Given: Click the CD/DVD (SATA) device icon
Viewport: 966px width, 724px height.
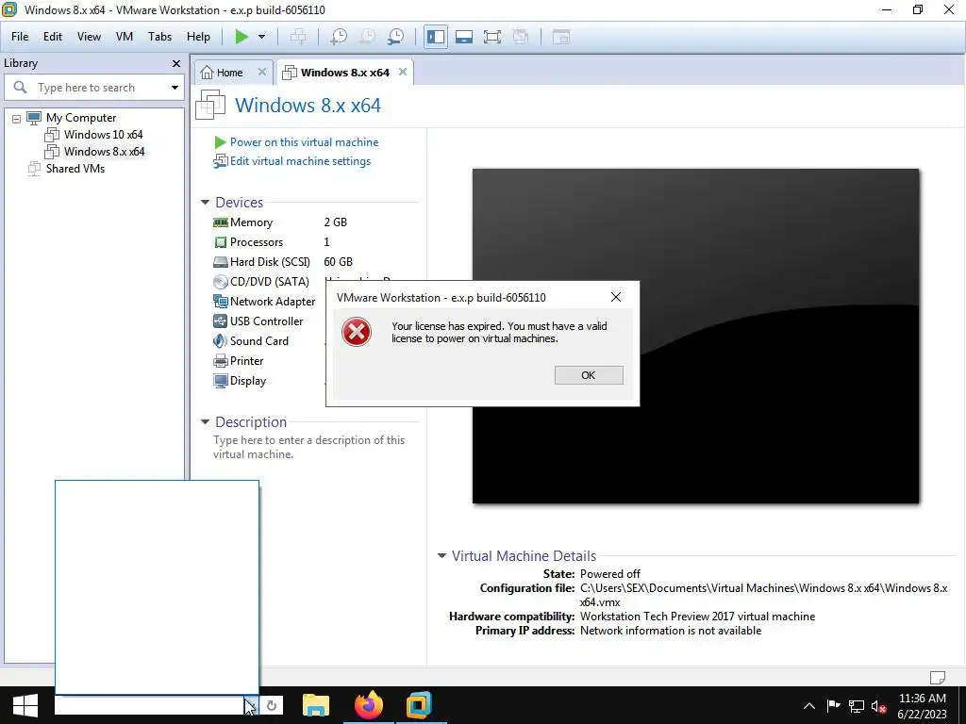Looking at the screenshot, I should 220,282.
